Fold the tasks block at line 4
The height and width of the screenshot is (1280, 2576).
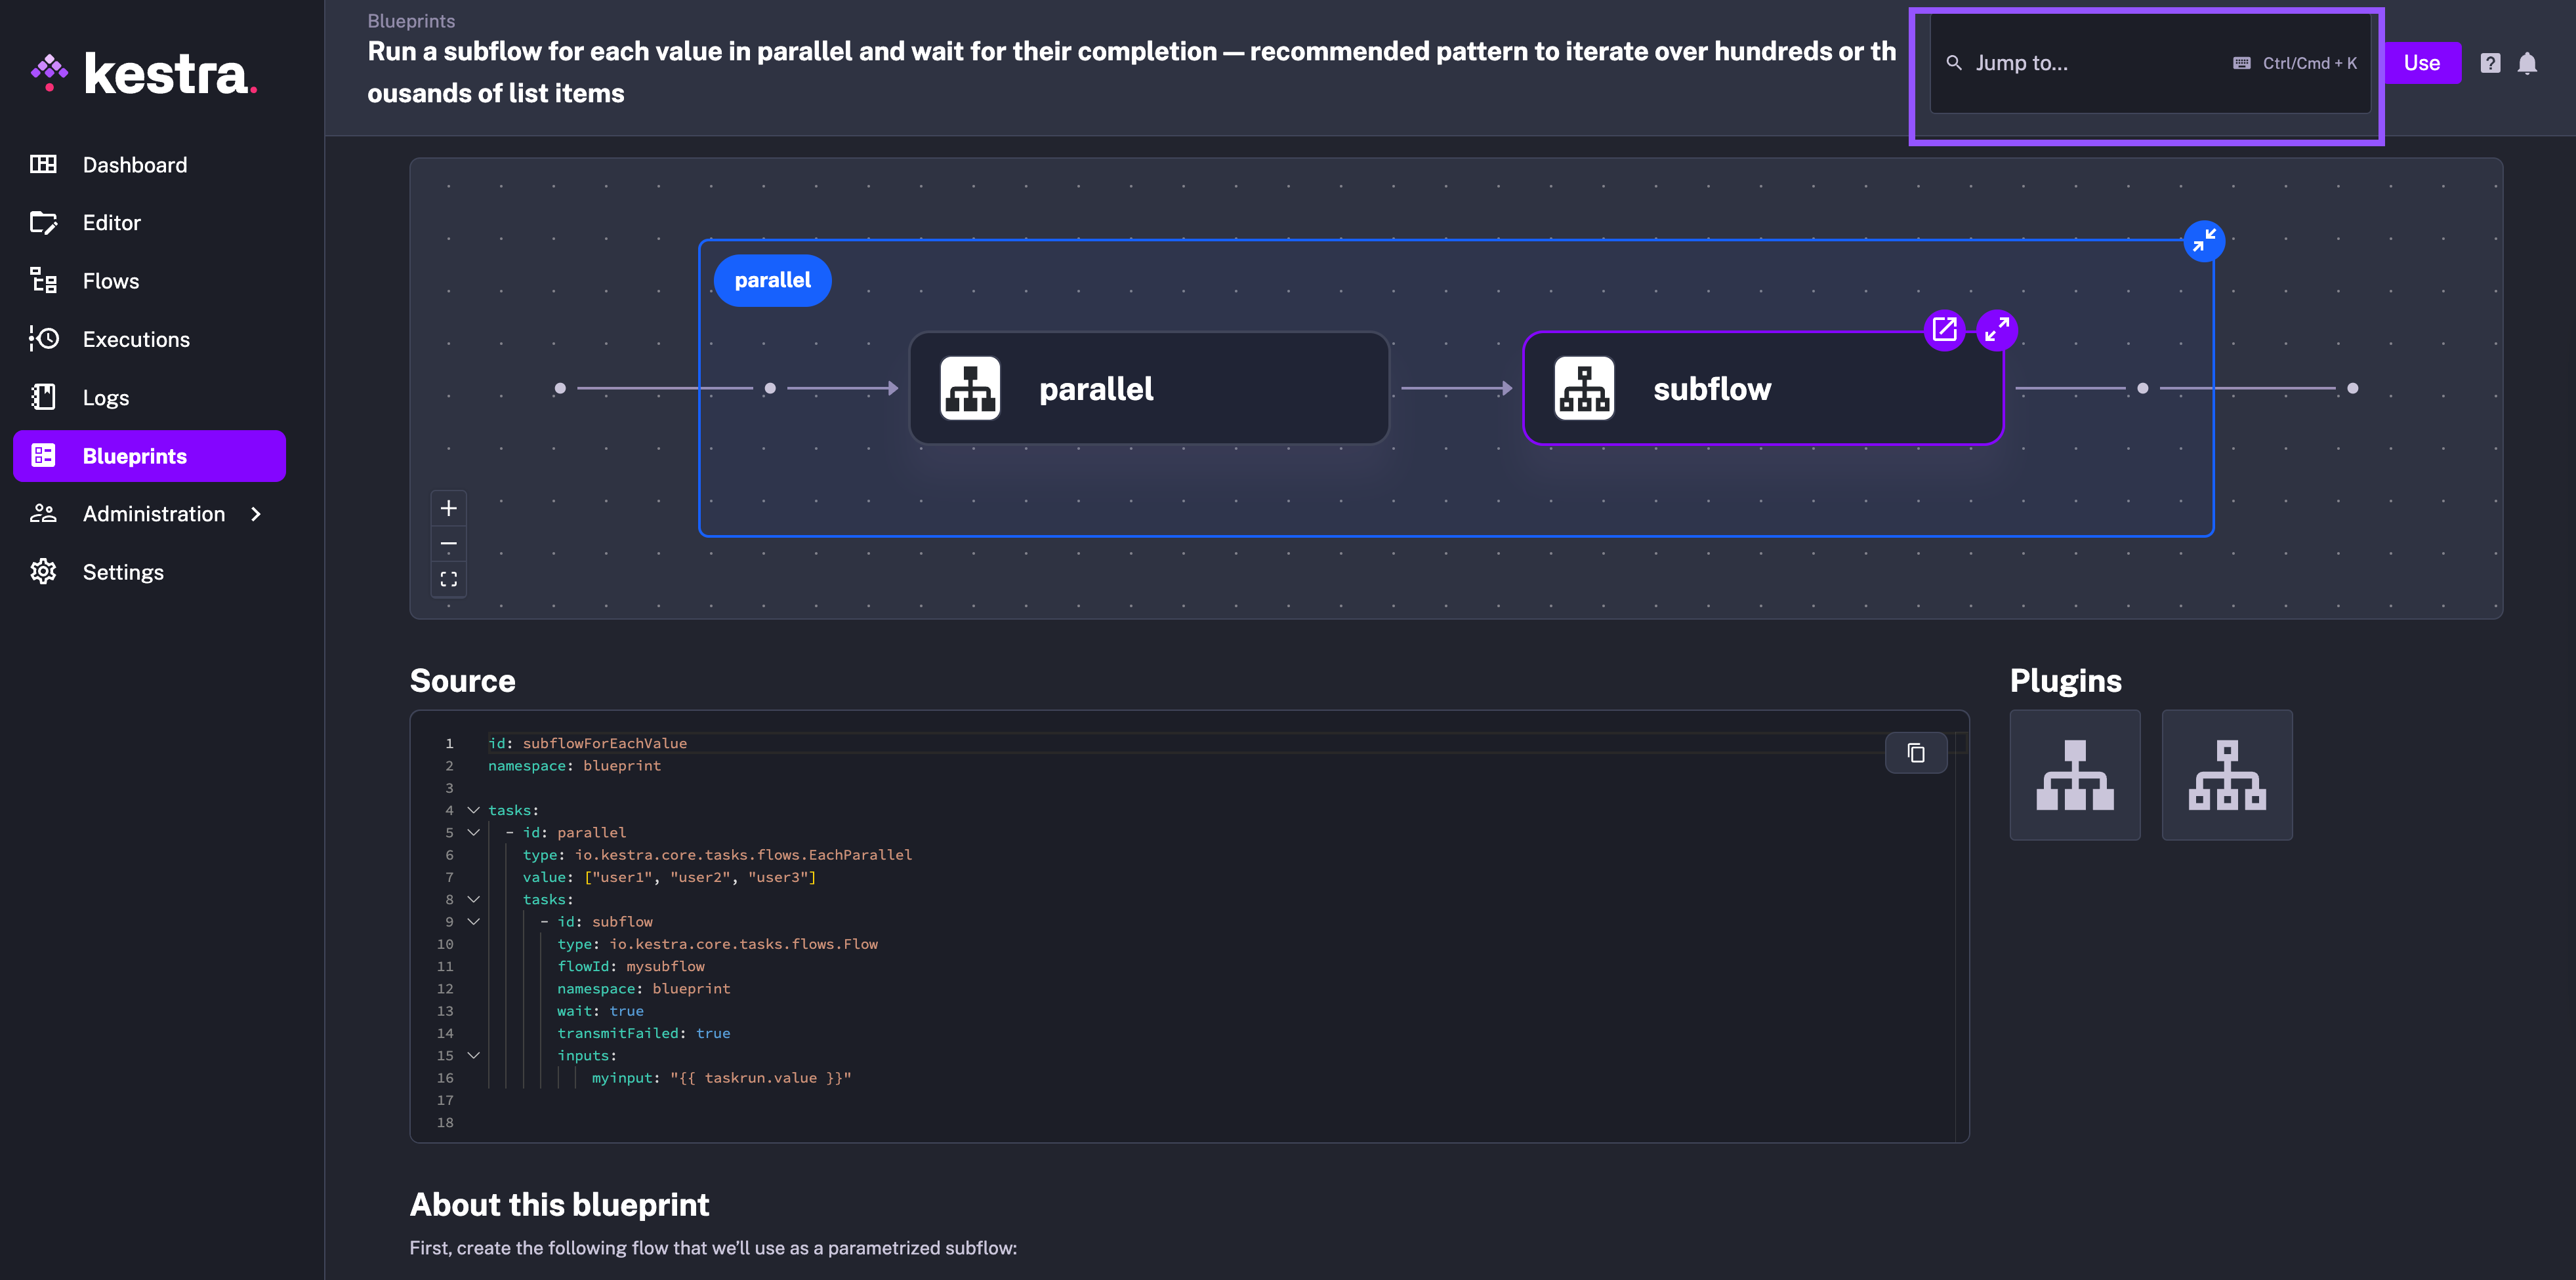(474, 810)
